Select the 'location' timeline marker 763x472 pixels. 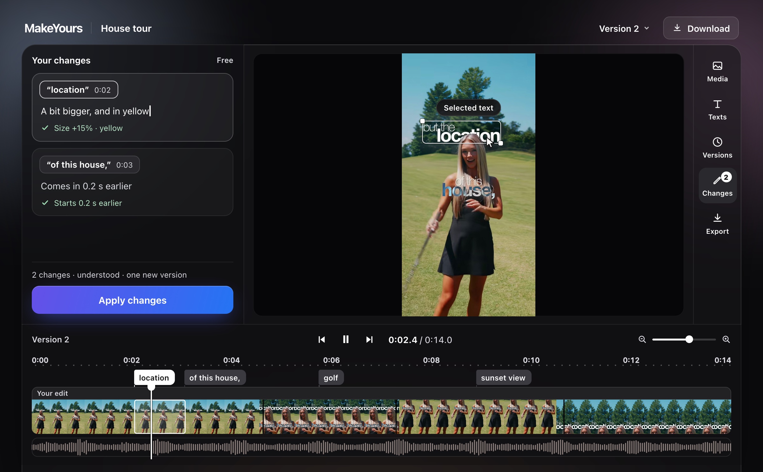(x=154, y=378)
